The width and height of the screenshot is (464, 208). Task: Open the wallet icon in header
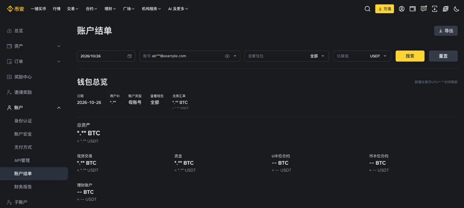click(x=412, y=9)
